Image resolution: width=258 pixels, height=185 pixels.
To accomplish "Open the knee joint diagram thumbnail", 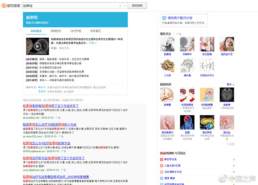I will (207, 65).
